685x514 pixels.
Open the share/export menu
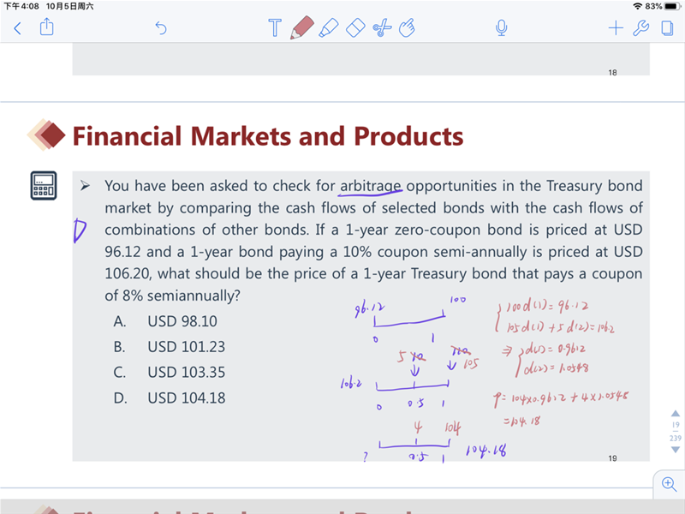coord(47,27)
